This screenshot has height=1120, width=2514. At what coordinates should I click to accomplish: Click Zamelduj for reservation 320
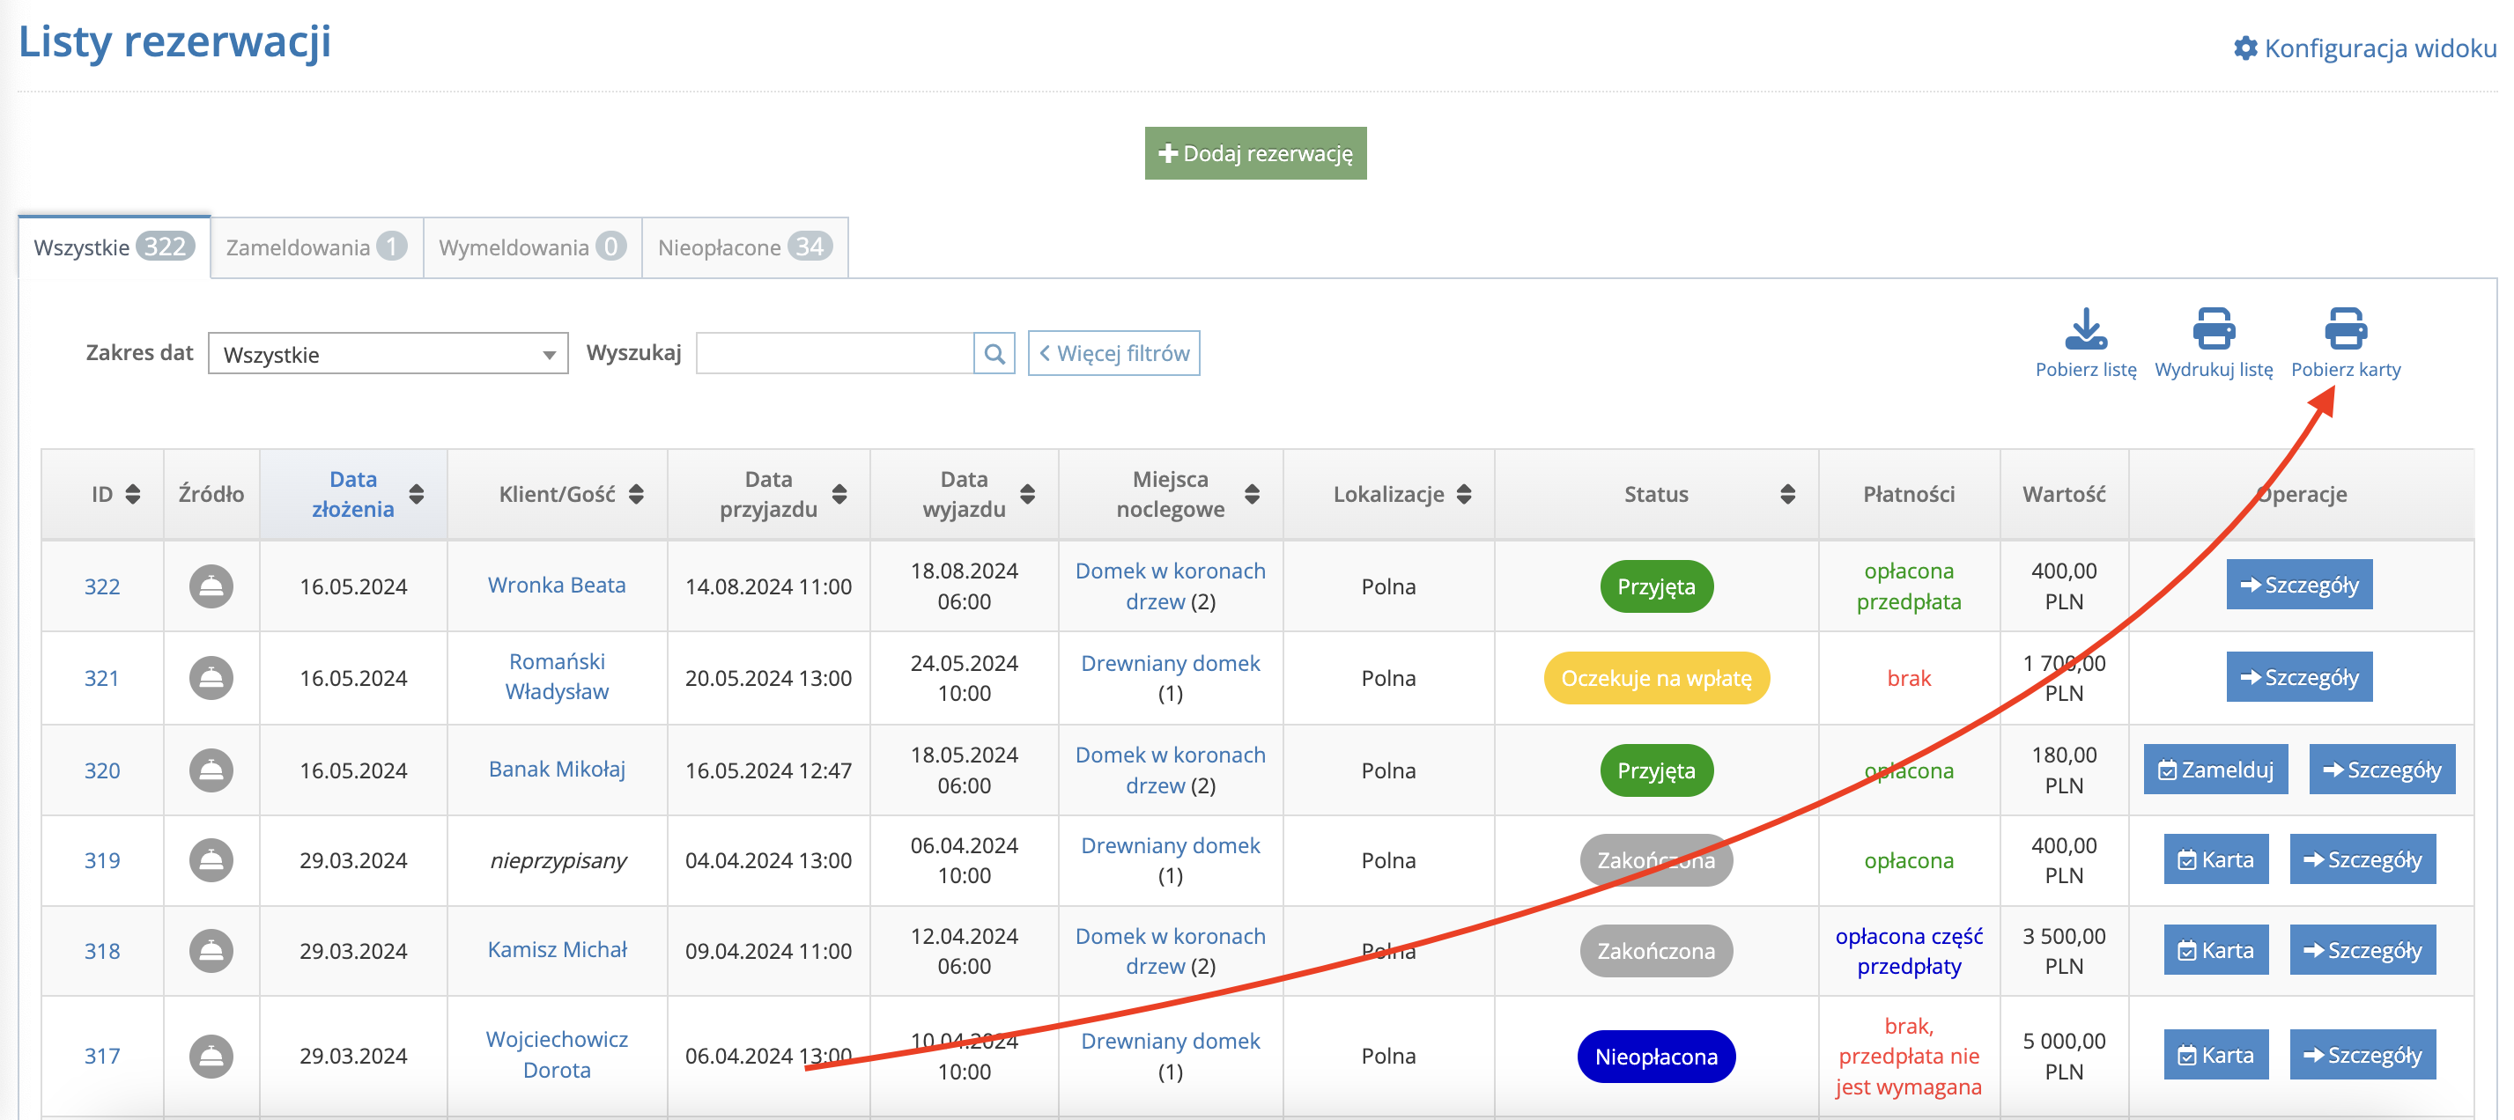[2215, 770]
